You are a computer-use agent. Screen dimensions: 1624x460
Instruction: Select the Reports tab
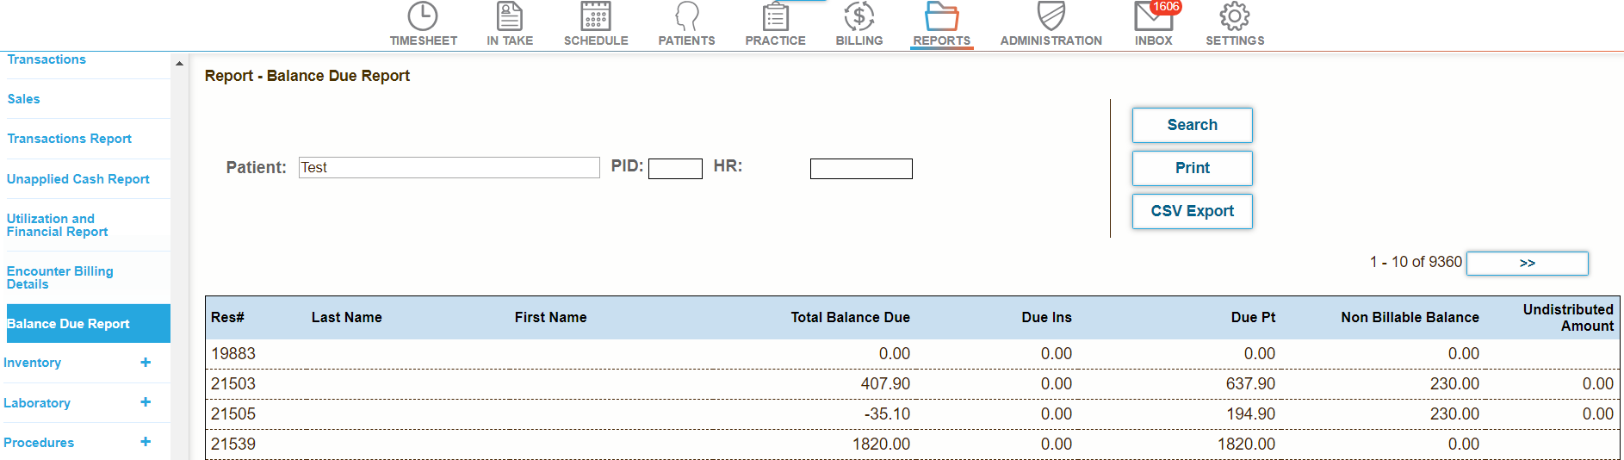click(941, 24)
